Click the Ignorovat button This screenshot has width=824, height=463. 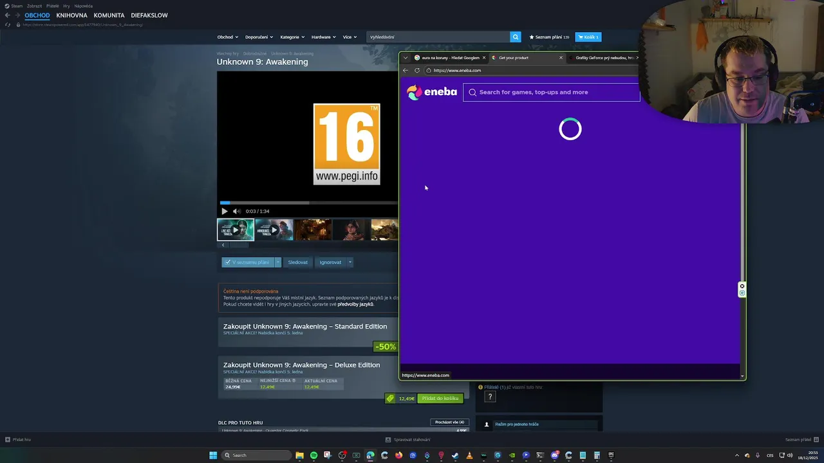pos(330,262)
